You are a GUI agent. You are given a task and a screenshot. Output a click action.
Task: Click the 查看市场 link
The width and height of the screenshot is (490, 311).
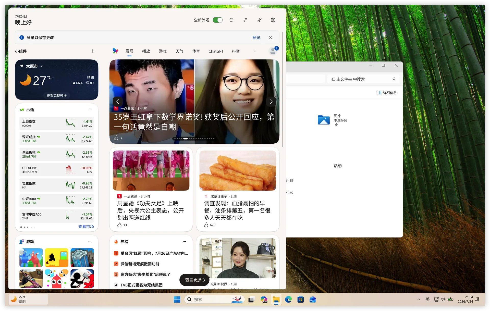pyautogui.click(x=86, y=227)
